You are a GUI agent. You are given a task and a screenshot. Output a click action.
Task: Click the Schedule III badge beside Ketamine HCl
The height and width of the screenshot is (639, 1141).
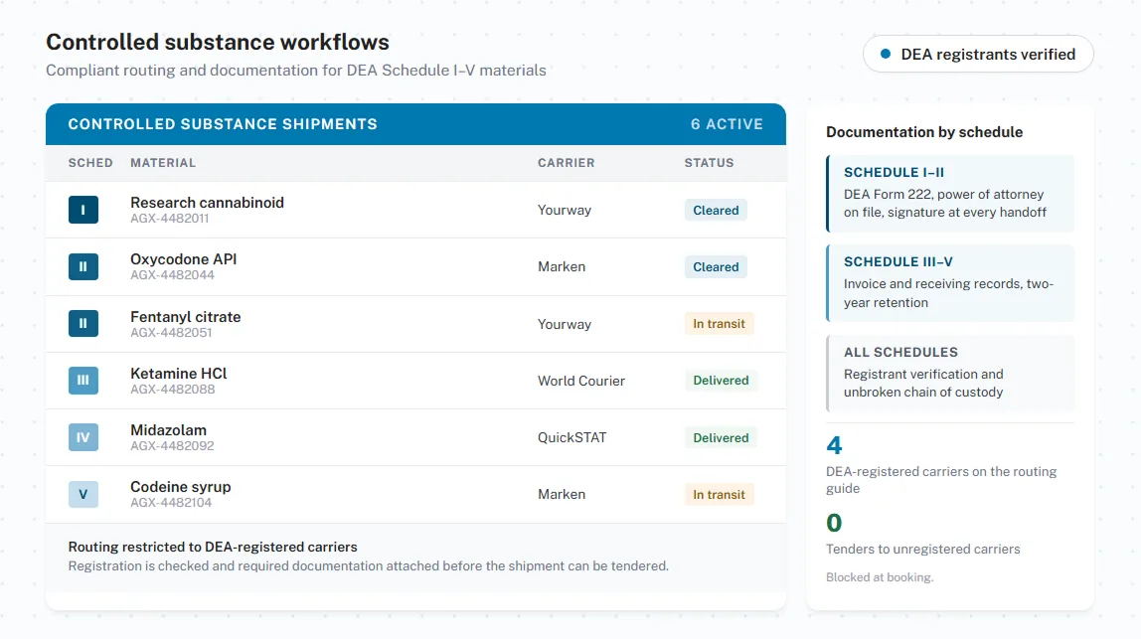(x=82, y=380)
